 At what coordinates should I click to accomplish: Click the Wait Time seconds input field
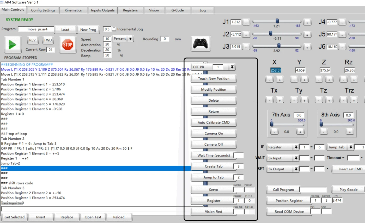click(x=239, y=156)
